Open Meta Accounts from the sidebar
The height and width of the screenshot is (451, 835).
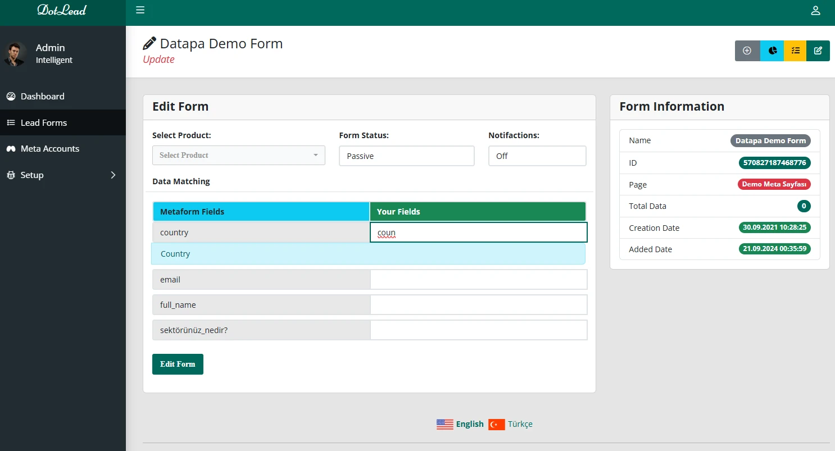(x=50, y=149)
